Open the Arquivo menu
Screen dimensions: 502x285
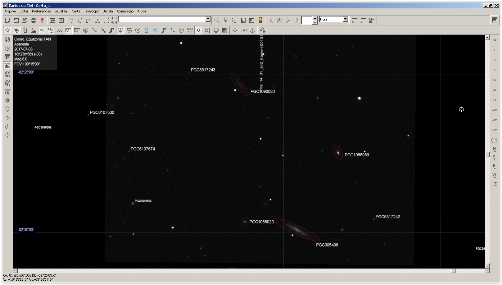point(10,11)
